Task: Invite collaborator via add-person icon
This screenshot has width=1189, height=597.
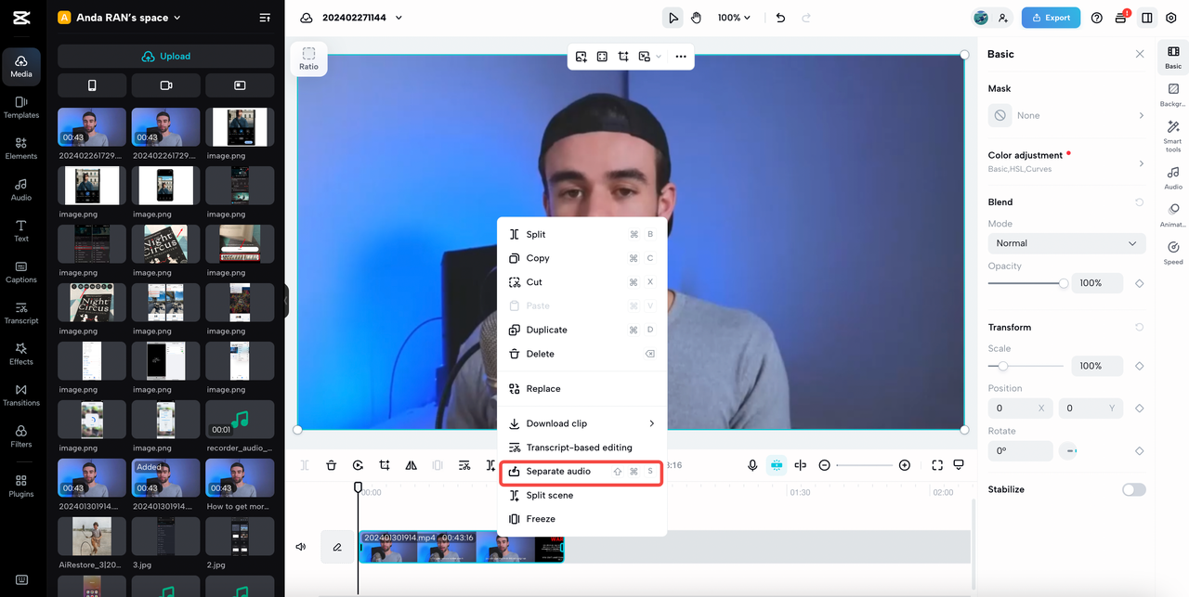Action: [1003, 18]
